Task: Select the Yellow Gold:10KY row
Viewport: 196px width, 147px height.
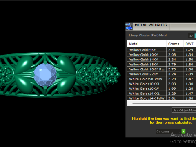Action: point(162,55)
